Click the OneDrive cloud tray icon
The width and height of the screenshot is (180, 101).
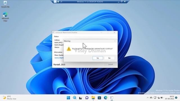click(151, 98)
